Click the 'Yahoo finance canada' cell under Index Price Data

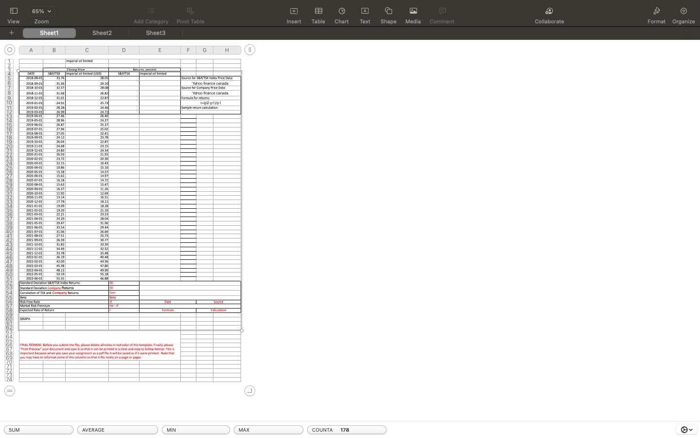pos(210,83)
